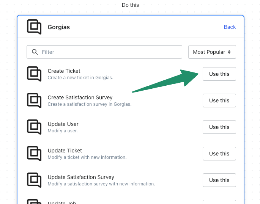This screenshot has height=204, width=260.
Task: Click the magnifier icon in filter box
Action: pyautogui.click(x=35, y=52)
